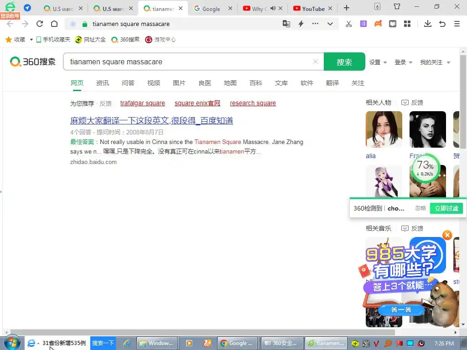Screen dimensions: 467x350
Task: Open the downloads arrow icon
Action: tap(428, 24)
